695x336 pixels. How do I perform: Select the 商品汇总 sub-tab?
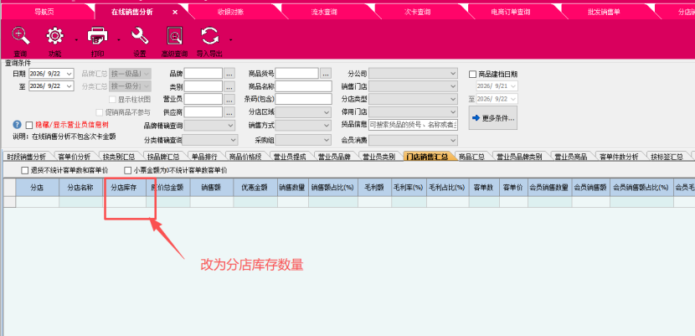click(x=471, y=157)
